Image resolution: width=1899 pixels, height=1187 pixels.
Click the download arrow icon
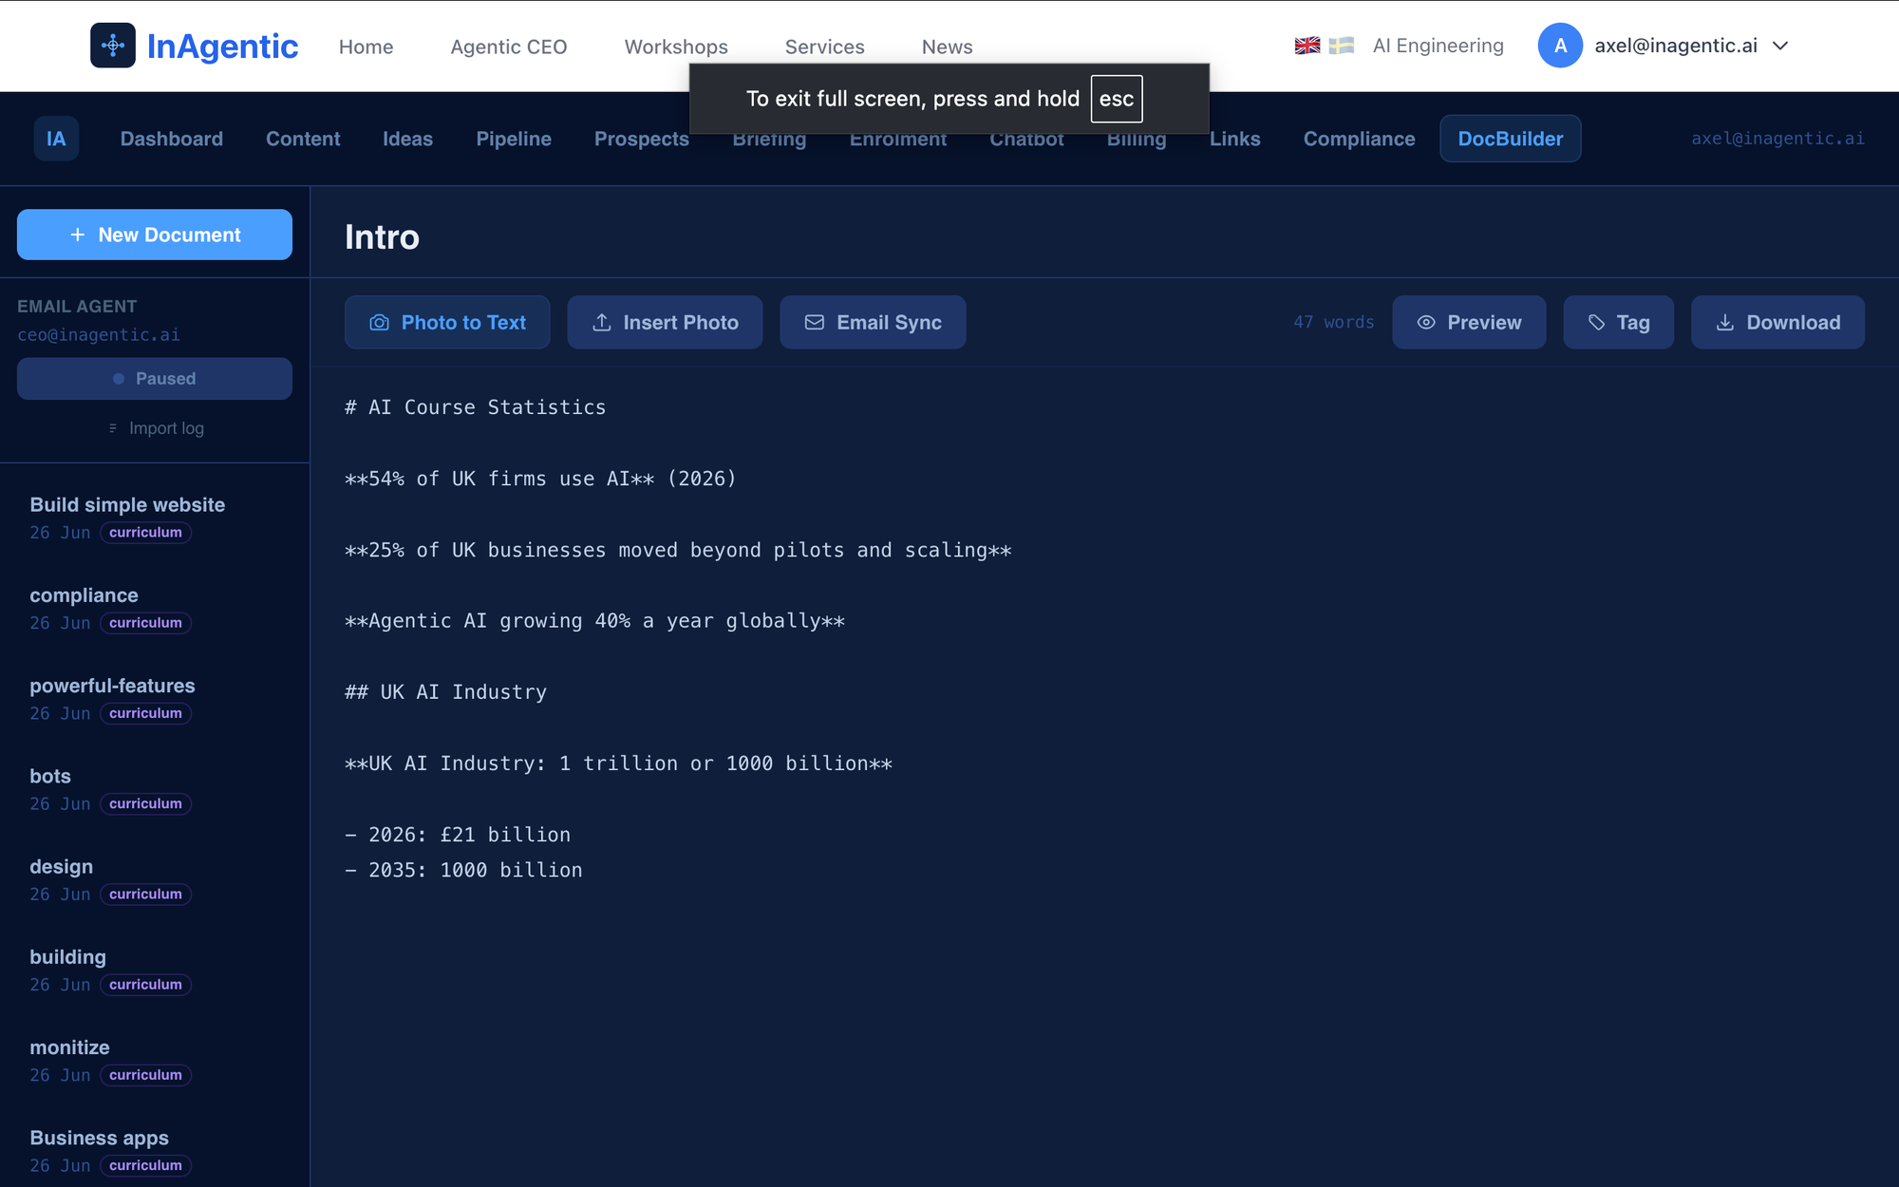tap(1725, 323)
